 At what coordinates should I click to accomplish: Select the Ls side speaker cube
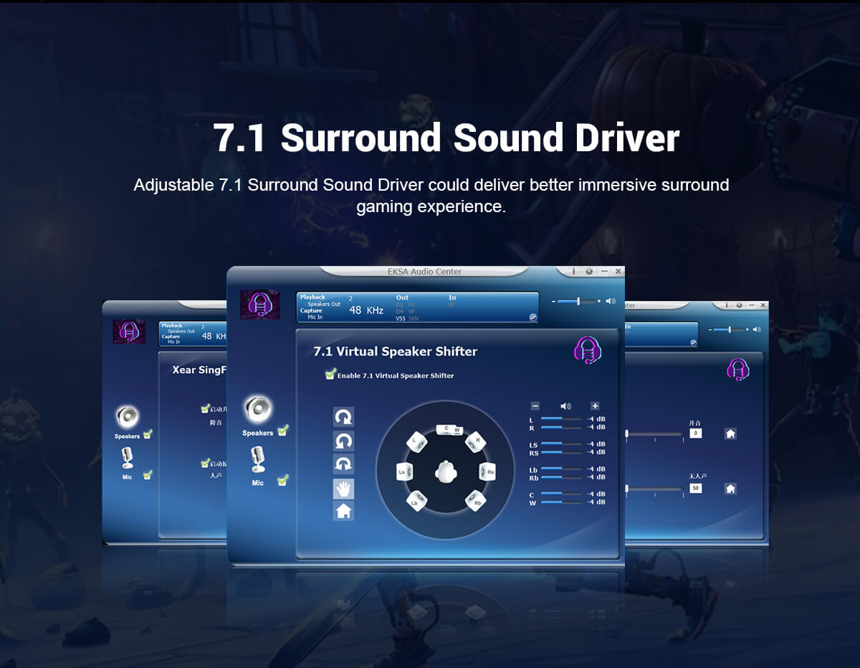405,472
